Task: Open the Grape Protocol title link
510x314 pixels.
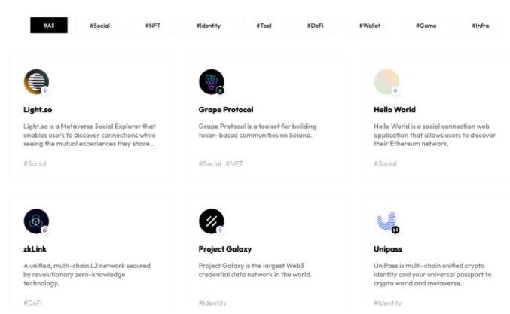Action: (x=226, y=110)
